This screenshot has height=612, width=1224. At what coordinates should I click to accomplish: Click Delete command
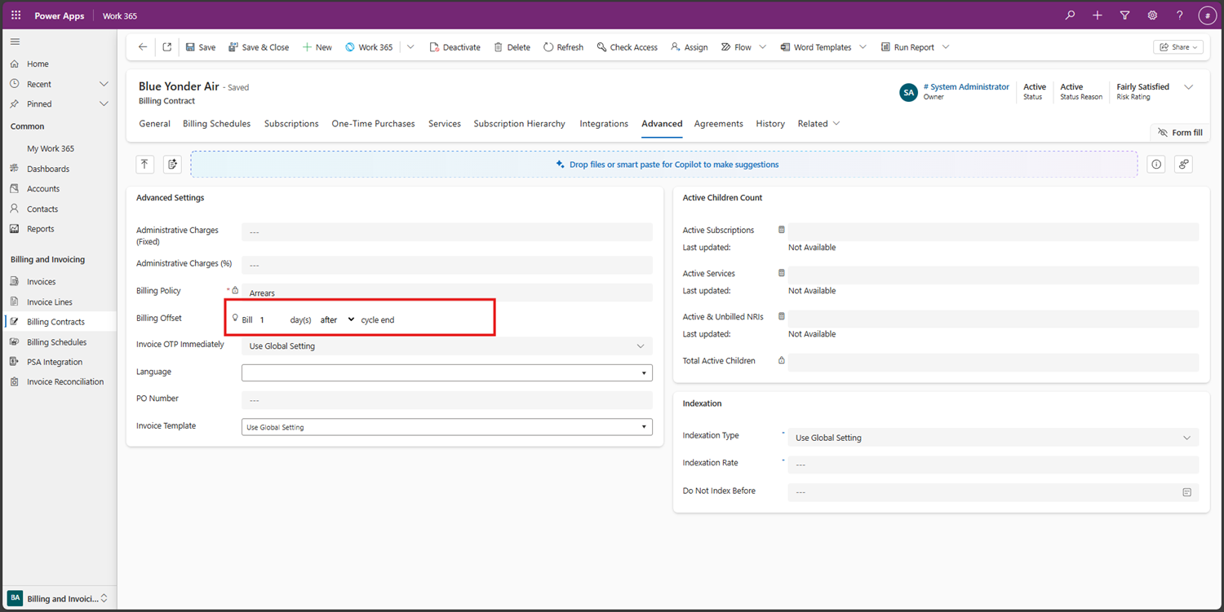click(512, 47)
